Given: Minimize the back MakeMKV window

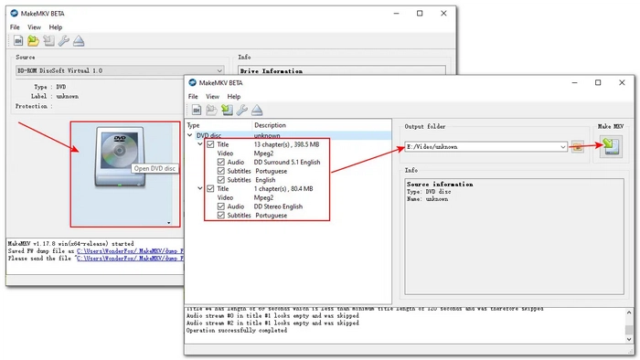Looking at the screenshot, I should 396,14.
